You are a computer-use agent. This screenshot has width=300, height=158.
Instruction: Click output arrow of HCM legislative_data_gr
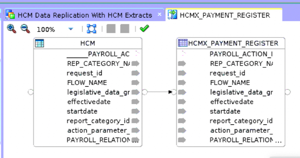(135, 92)
